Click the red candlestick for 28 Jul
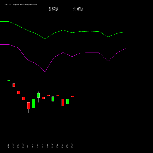This screenshot has width=153, height=153. click(63, 102)
